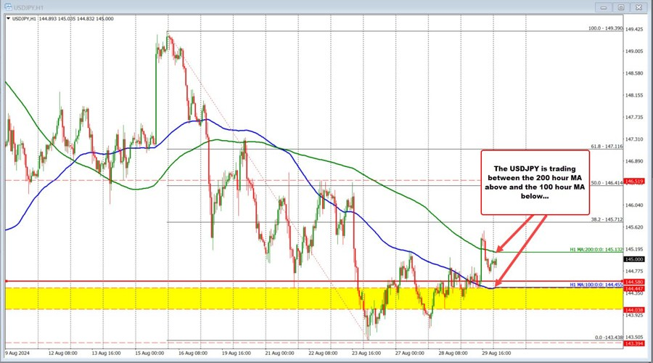This screenshot has height=363, width=653.
Task: Click 143.505 on the price axis
Action: 634,337
